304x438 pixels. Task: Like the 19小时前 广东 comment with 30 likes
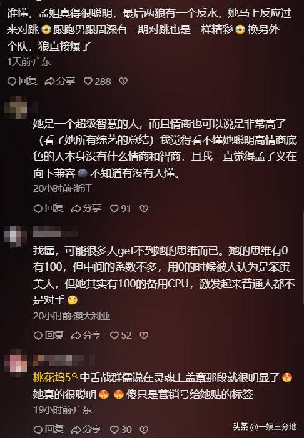(121, 429)
